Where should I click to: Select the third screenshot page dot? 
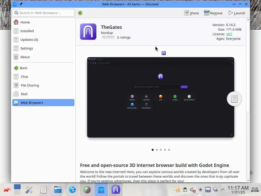click(x=161, y=150)
